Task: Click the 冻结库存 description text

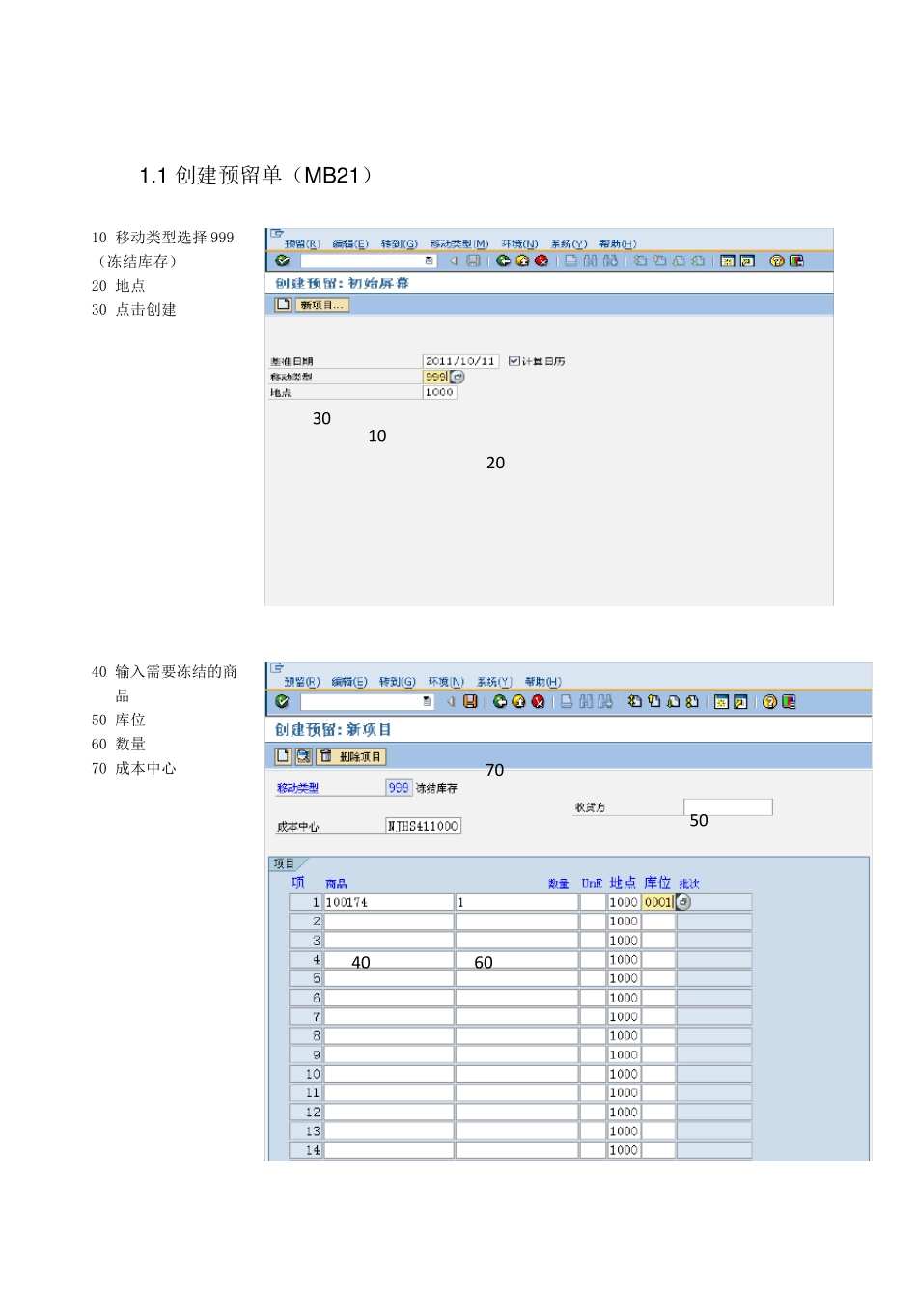Action: [x=436, y=788]
